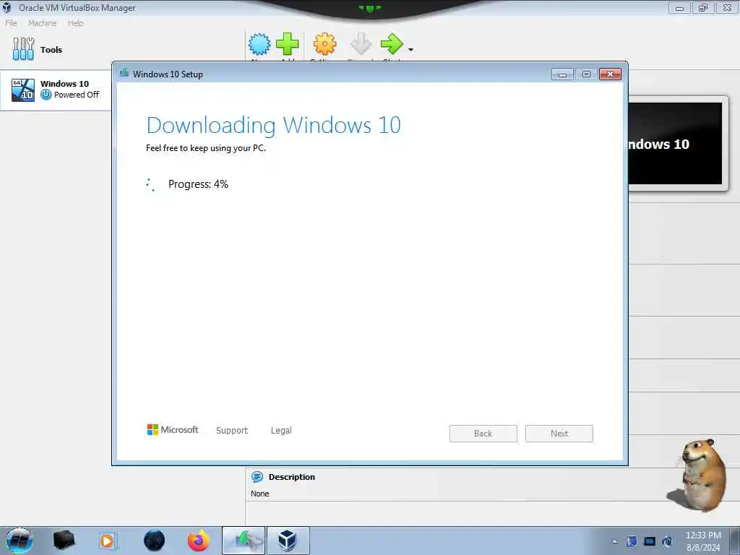Open the taskbar clock showing 12:33 PM
Screen dimensions: 740x555
[703, 541]
